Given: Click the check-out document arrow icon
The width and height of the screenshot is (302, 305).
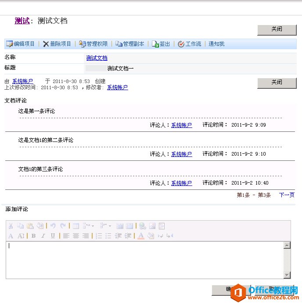Looking at the screenshot, I should [155, 44].
